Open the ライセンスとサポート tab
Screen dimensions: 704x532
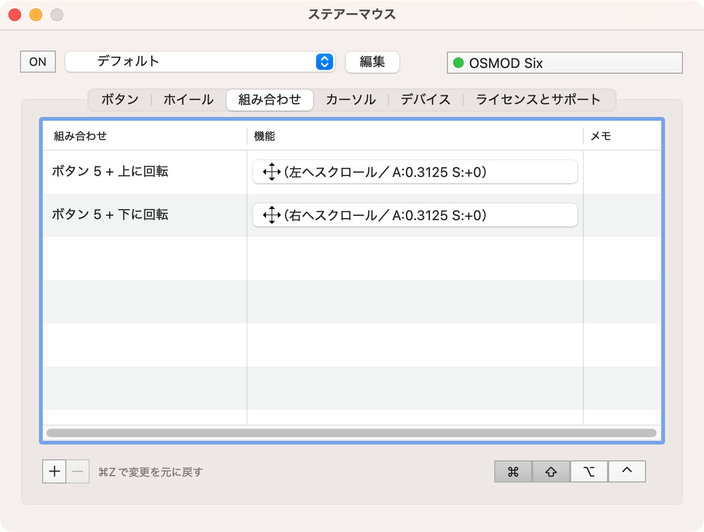(x=539, y=100)
